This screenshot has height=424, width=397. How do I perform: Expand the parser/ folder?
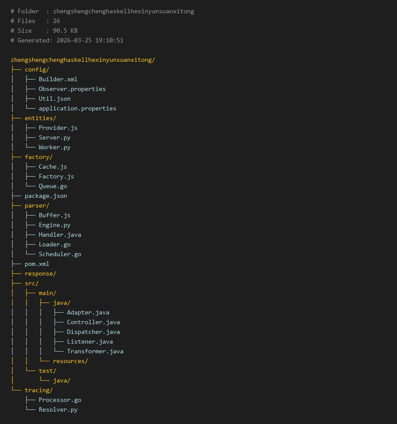[x=37, y=205]
